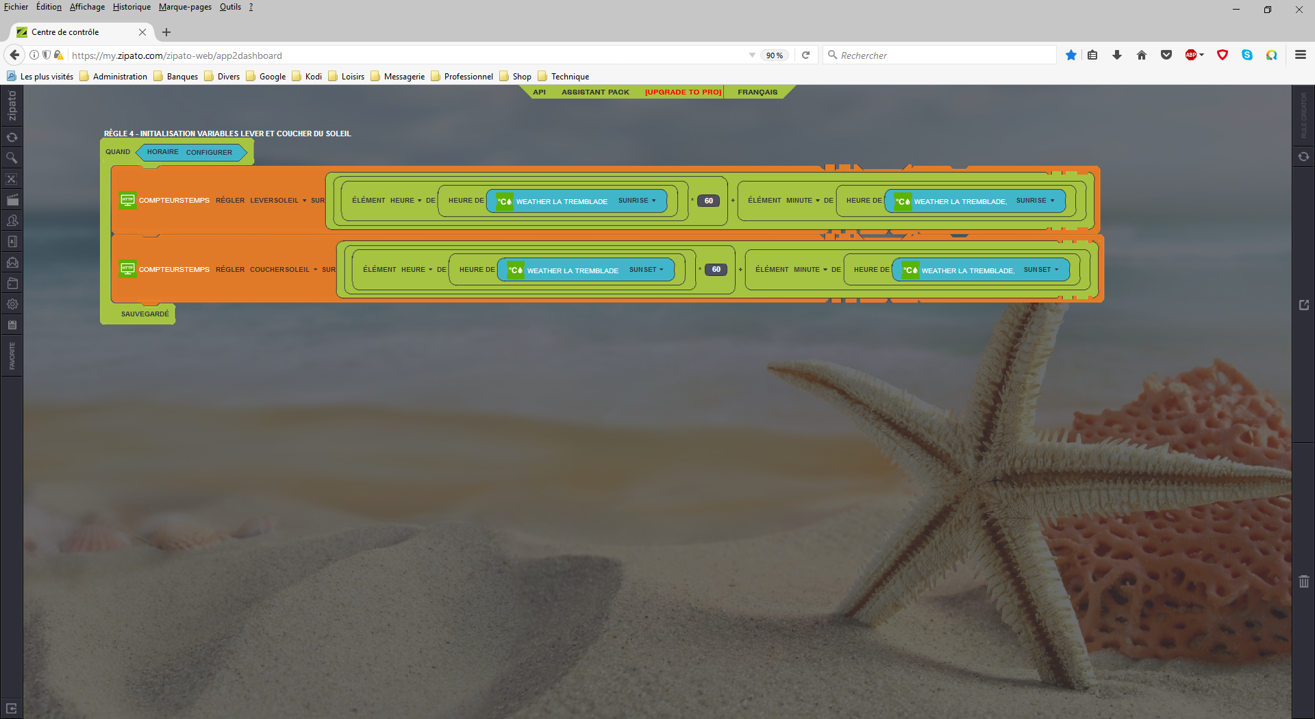This screenshot has width=1315, height=719.
Task: Click the Adblock Plus toolbar icon
Action: pyautogui.click(x=1192, y=55)
